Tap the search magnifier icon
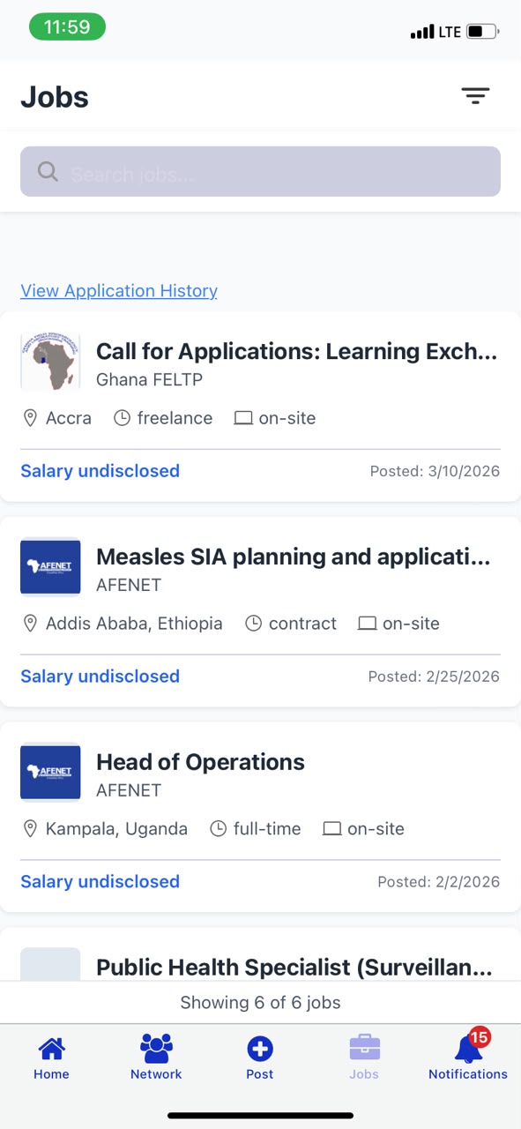 pyautogui.click(x=48, y=171)
